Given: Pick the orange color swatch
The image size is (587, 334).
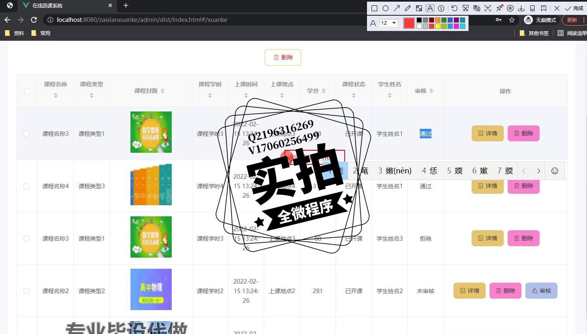Looking at the screenshot, I should point(438,20).
